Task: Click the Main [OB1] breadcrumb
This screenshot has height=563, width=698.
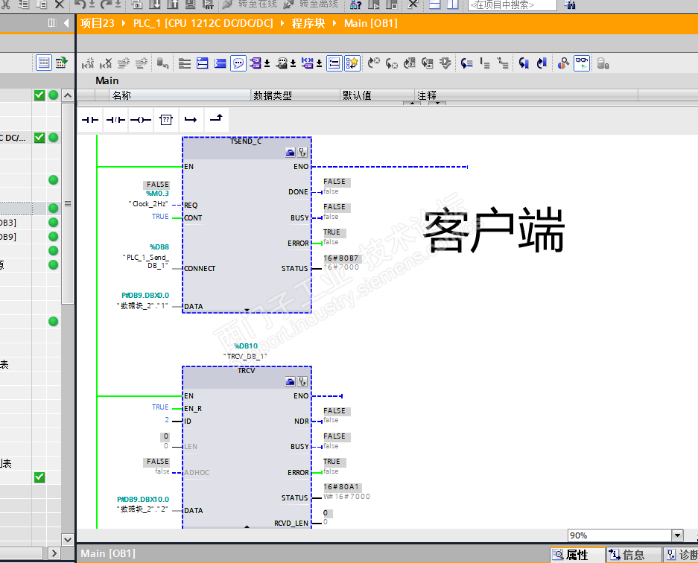Action: tap(371, 23)
